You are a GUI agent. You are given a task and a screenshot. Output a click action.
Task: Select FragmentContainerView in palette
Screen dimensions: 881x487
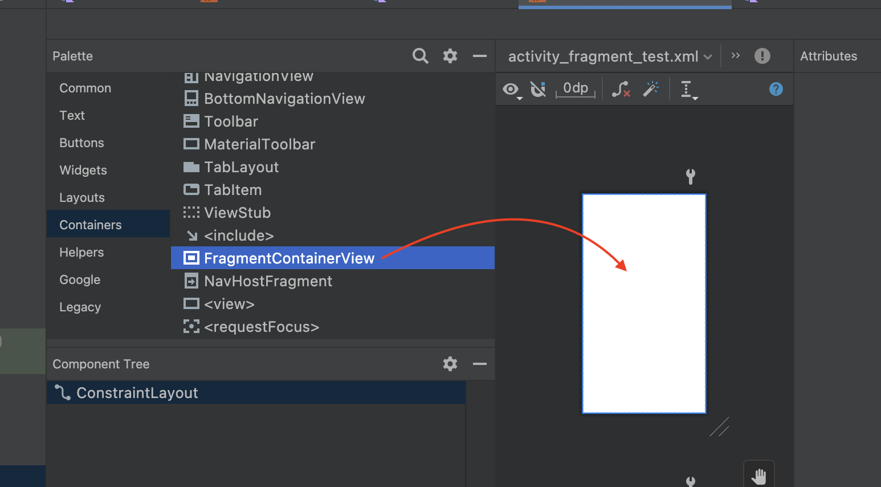(x=332, y=258)
